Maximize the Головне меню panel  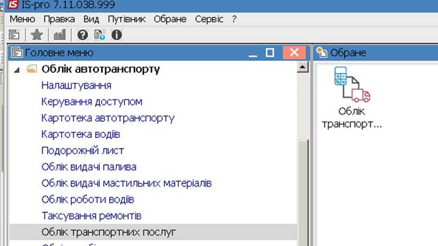click(270, 53)
